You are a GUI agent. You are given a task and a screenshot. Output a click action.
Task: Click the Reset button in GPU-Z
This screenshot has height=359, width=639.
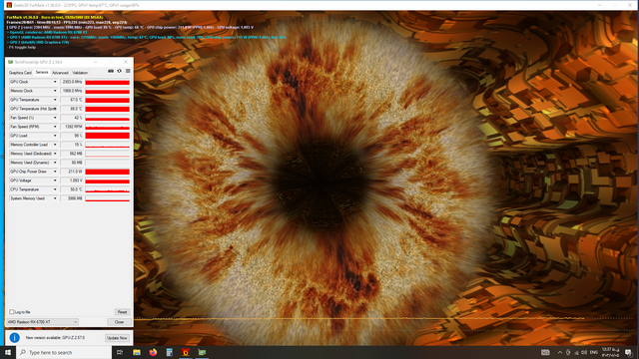tap(122, 312)
